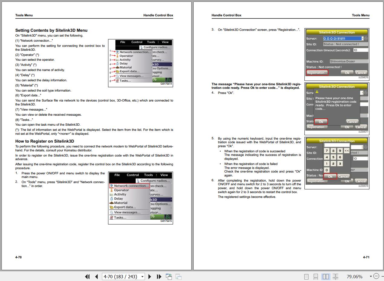This screenshot has height=281, width=384.
Task: Select the two-page side-by-side view
Action: (x=326, y=276)
